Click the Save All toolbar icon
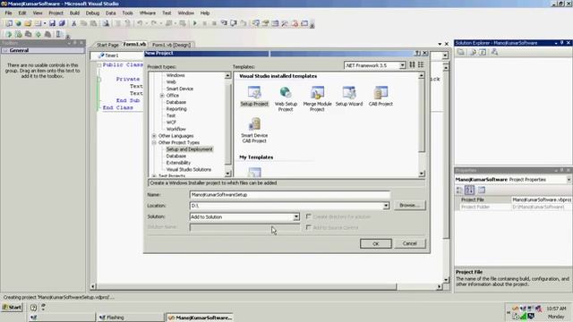 point(62,23)
